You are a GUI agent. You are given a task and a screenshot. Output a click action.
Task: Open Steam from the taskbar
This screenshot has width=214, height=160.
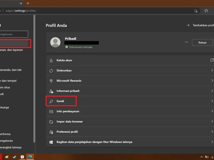pos(14,157)
